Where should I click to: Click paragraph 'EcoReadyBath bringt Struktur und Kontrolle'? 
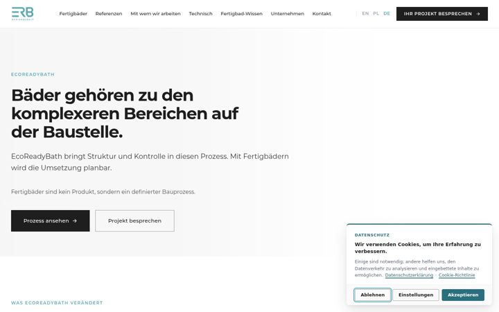click(150, 162)
